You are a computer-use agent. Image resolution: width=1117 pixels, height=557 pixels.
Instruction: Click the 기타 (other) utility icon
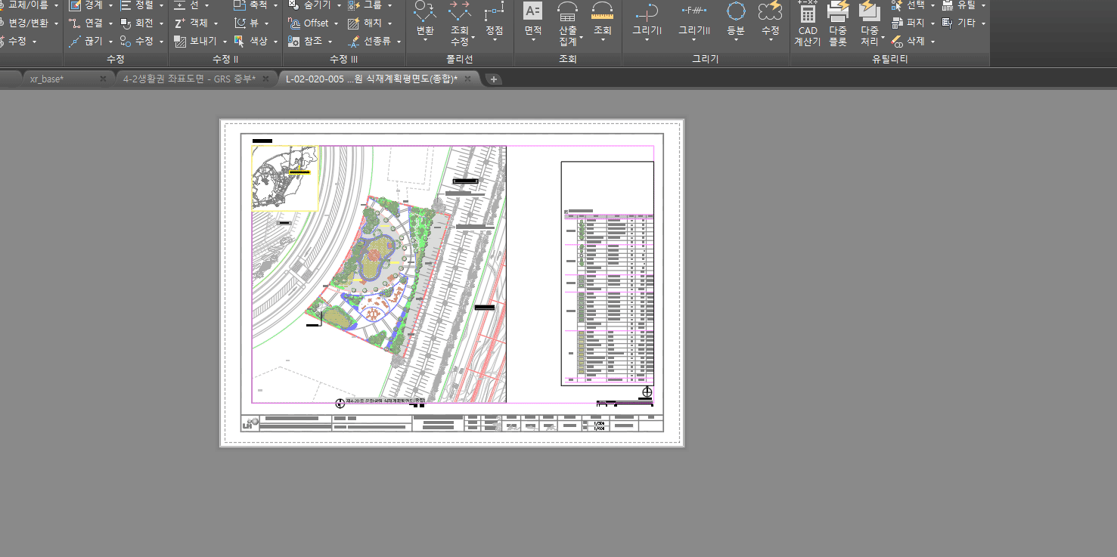point(948,23)
